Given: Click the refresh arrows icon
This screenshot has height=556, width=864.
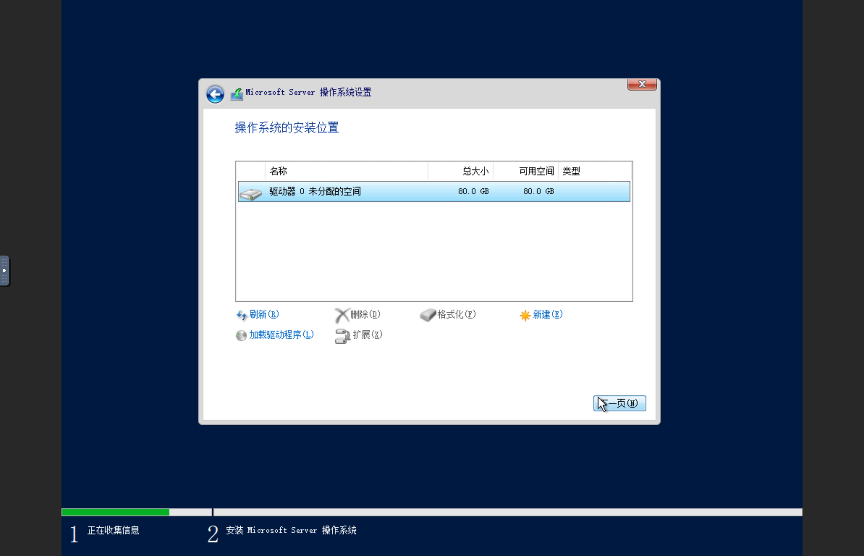Looking at the screenshot, I should point(241,315).
